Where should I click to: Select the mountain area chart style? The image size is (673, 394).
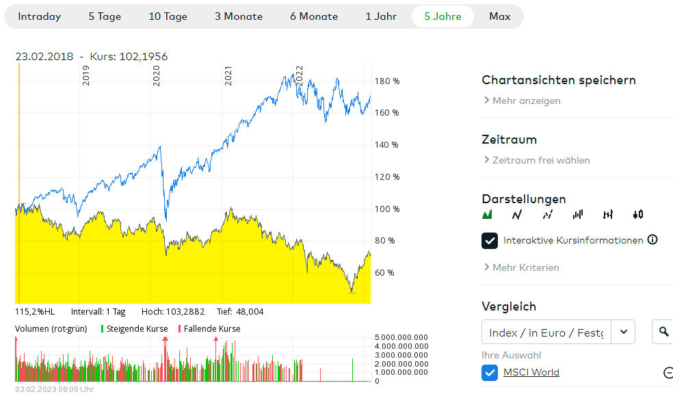click(x=487, y=215)
